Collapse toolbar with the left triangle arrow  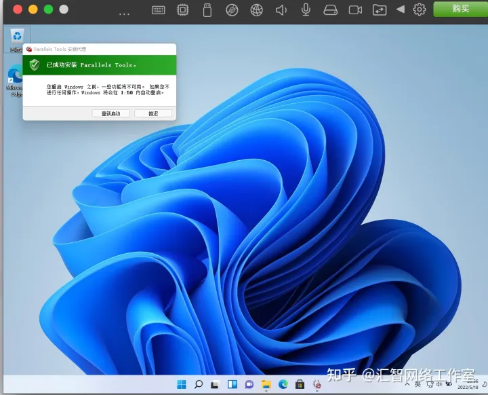click(x=401, y=10)
